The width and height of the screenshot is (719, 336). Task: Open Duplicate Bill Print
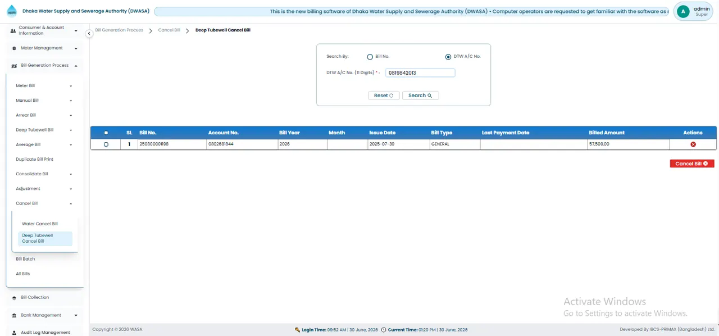tap(35, 160)
